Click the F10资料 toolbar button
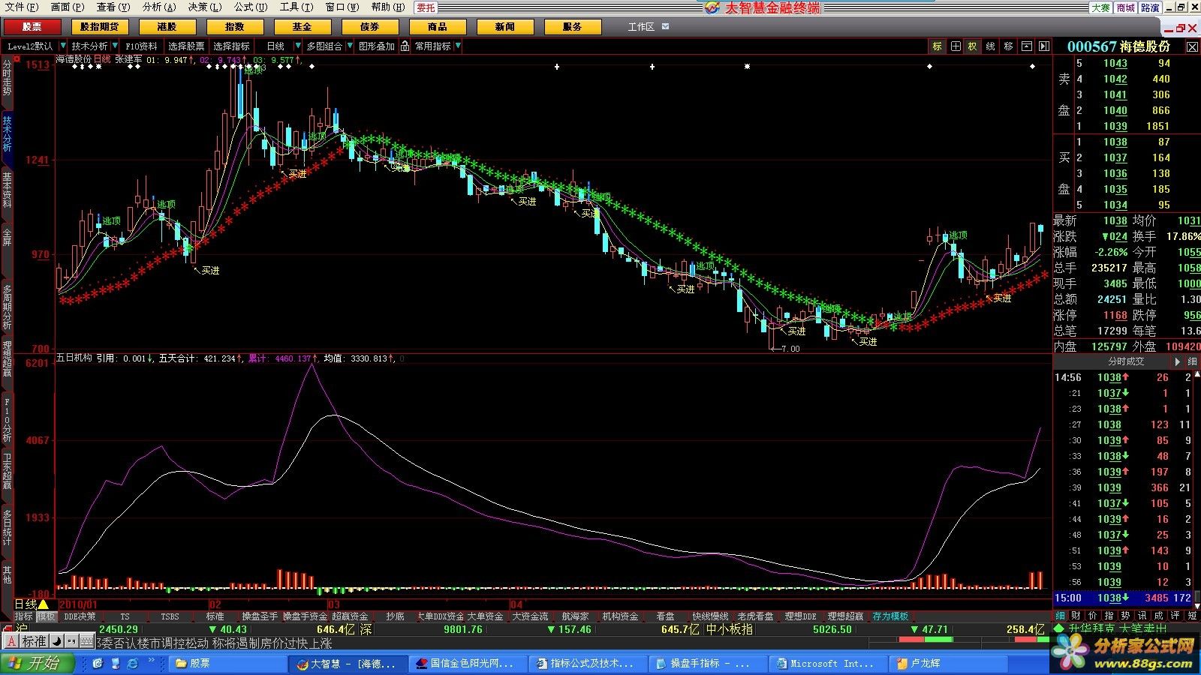Image resolution: width=1201 pixels, height=675 pixels. coord(141,46)
